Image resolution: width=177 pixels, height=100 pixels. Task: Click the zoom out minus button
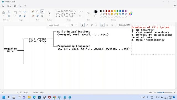tap(155, 93)
